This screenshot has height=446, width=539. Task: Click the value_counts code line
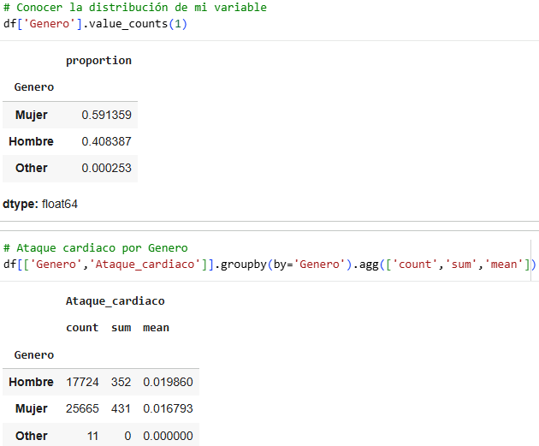pos(95,24)
